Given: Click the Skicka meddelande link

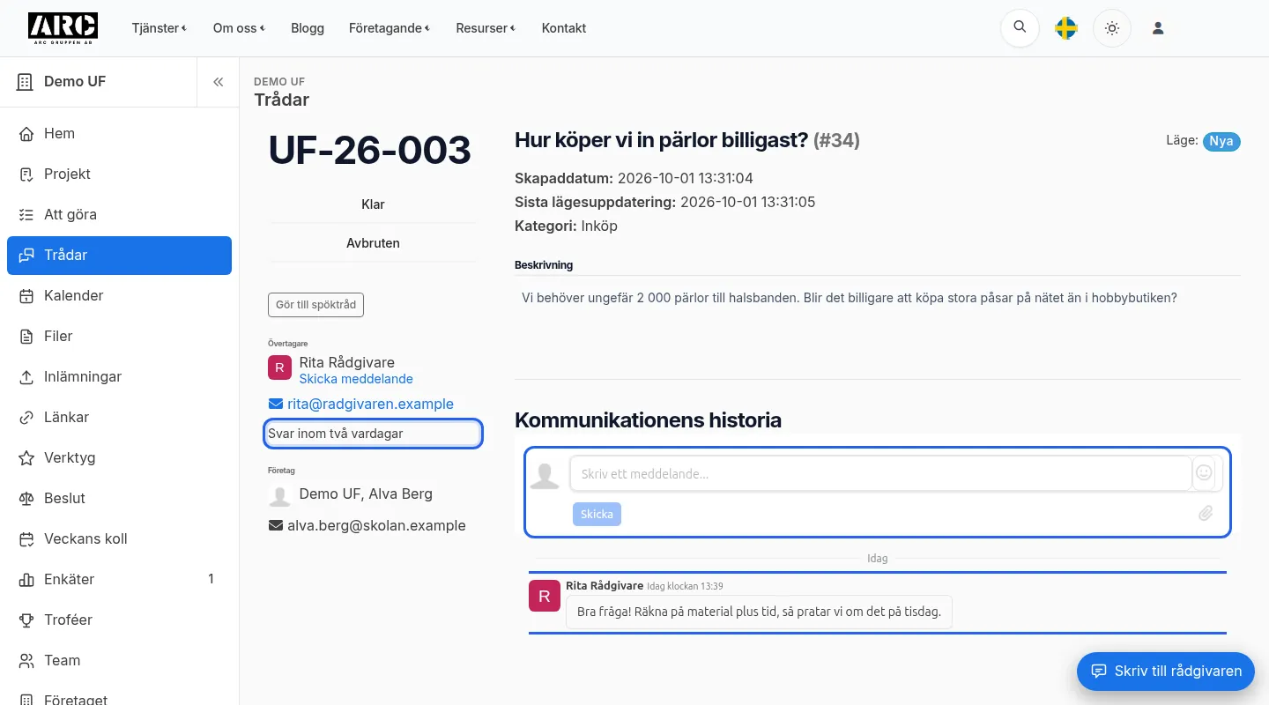Looking at the screenshot, I should 356,379.
